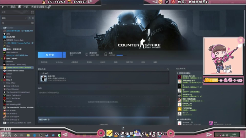Open File Explorer from taskbar
The height and width of the screenshot is (138, 246).
click(28, 135)
